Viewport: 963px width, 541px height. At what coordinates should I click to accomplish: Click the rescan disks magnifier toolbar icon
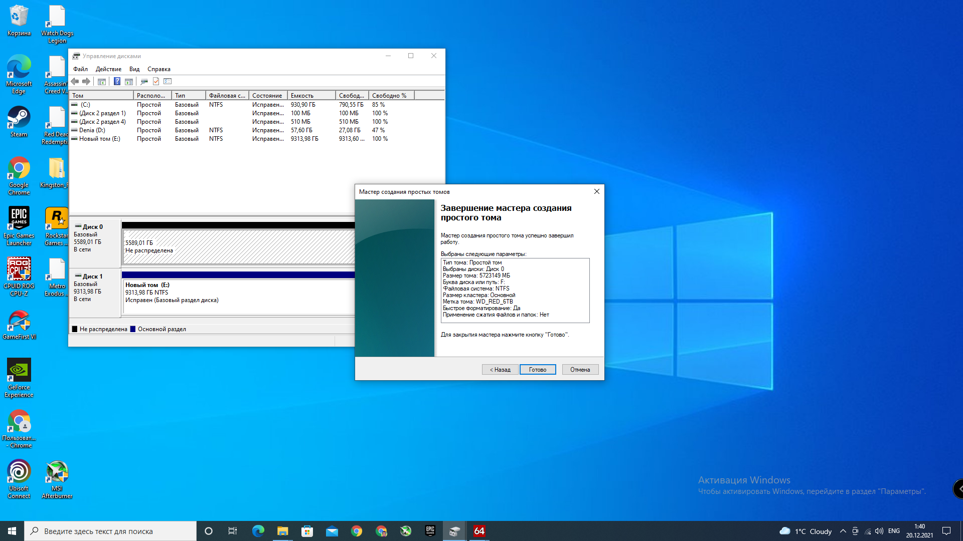[x=144, y=82]
